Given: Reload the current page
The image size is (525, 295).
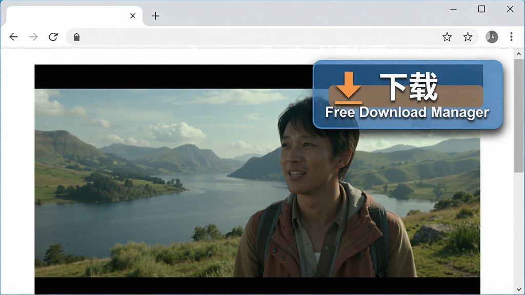Looking at the screenshot, I should click(53, 37).
